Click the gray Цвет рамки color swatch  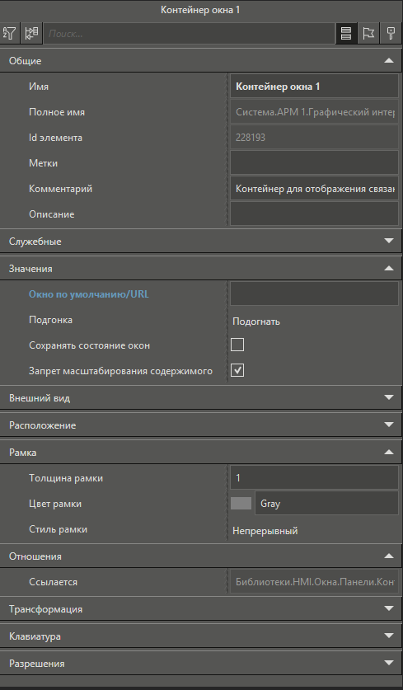(241, 504)
